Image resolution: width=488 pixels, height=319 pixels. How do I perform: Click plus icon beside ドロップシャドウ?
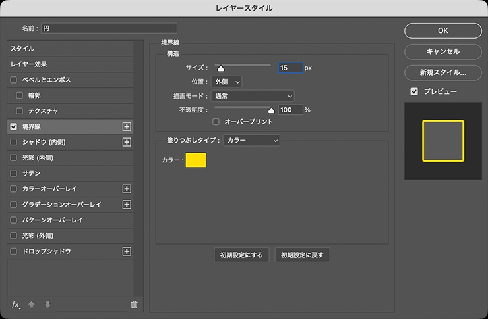coord(127,251)
